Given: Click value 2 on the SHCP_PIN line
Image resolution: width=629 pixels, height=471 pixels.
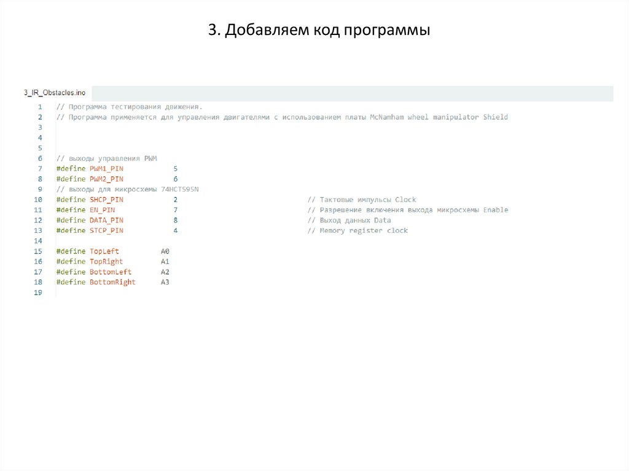Looking at the screenshot, I should [x=175, y=200].
